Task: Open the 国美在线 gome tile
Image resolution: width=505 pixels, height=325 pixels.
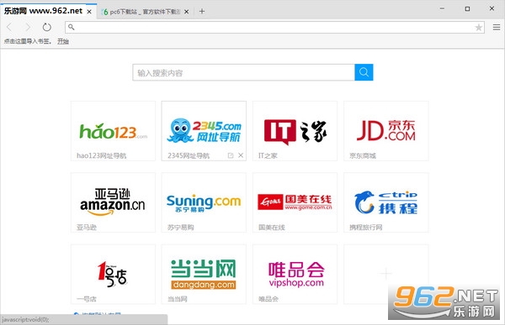Action: (x=295, y=202)
